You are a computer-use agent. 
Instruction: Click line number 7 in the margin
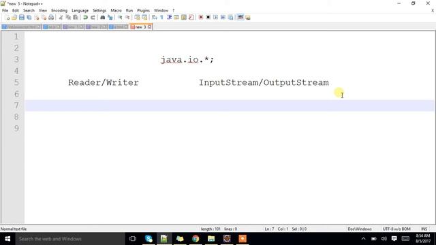pyautogui.click(x=16, y=105)
